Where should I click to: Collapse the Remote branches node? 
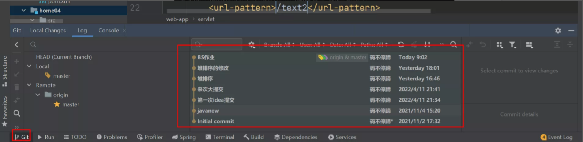click(29, 85)
